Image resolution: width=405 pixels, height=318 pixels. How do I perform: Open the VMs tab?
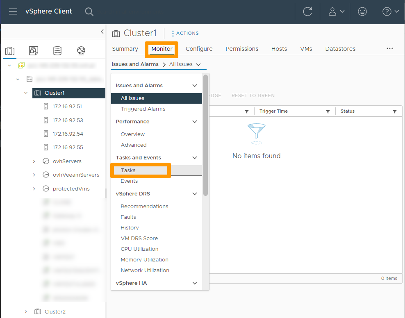point(306,49)
